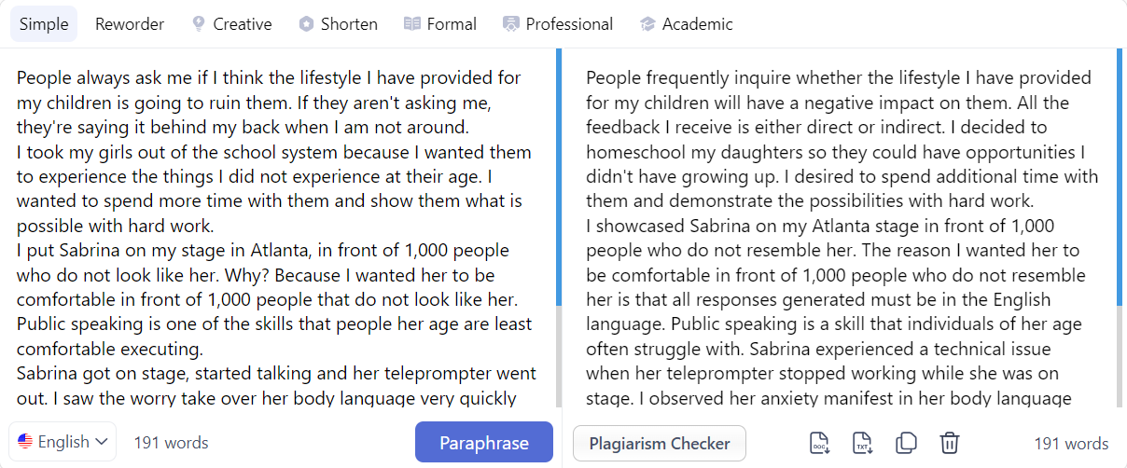Click the graduation cap Academic icon
The height and width of the screenshot is (468, 1127).
coord(647,24)
